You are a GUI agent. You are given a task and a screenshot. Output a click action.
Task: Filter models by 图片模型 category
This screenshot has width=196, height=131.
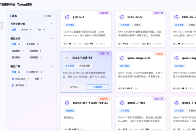[x=18, y=57]
